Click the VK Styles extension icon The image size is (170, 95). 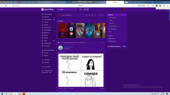(x=156, y=6)
